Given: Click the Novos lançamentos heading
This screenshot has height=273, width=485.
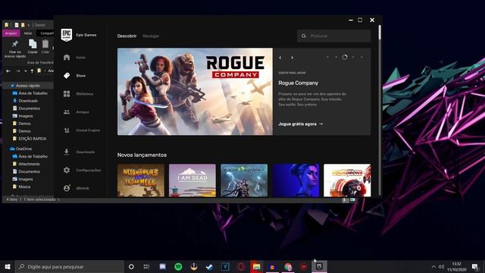Looking at the screenshot, I should coord(142,155).
